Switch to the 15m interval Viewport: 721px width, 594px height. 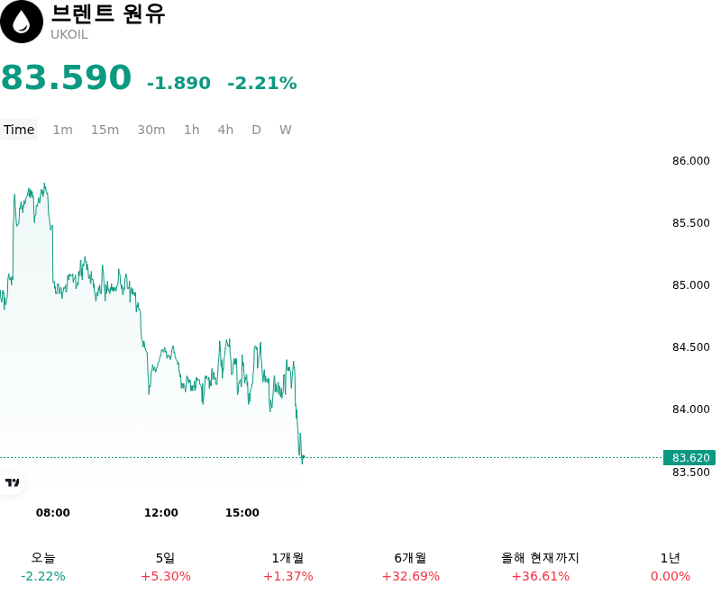(105, 130)
